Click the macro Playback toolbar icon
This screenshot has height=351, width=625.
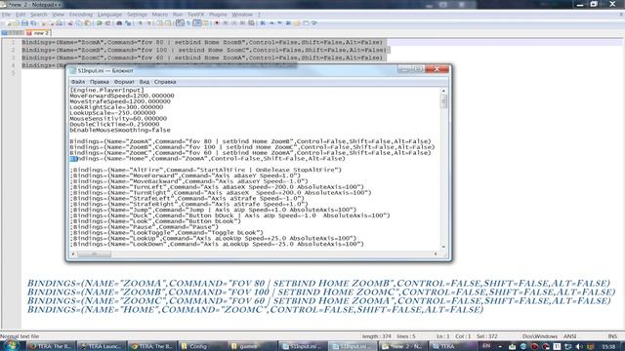coord(234,23)
